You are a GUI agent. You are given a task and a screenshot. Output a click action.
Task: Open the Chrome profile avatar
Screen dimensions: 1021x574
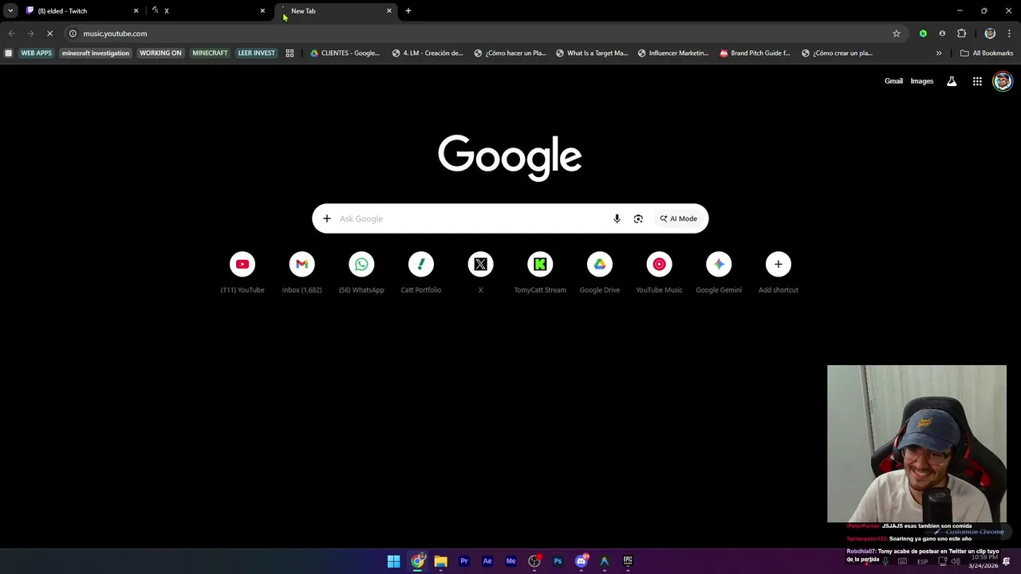[990, 33]
